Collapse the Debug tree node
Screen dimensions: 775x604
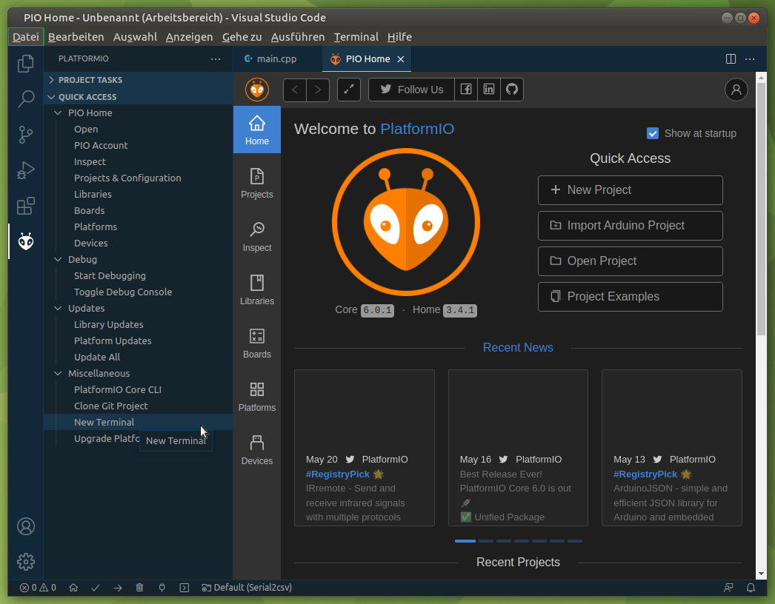click(x=58, y=260)
